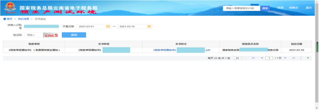Click the 每页 20 条,共 1 条 text

pos(219,58)
